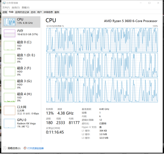
Task: Click the 利用率 value 13%
Action: 50,113
